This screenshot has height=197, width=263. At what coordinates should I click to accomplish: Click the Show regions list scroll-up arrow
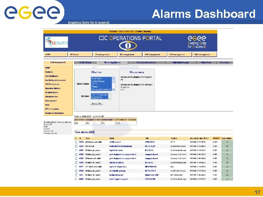point(113,78)
